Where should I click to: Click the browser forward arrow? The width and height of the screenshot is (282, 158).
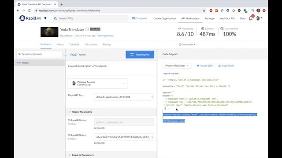23,11
